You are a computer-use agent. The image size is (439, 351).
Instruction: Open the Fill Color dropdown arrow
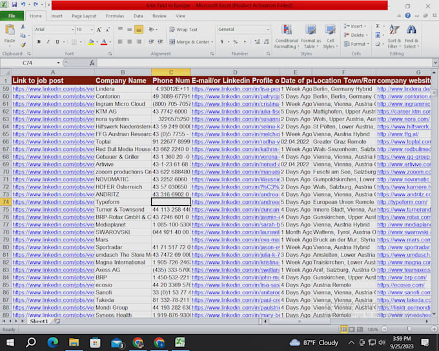[97, 42]
